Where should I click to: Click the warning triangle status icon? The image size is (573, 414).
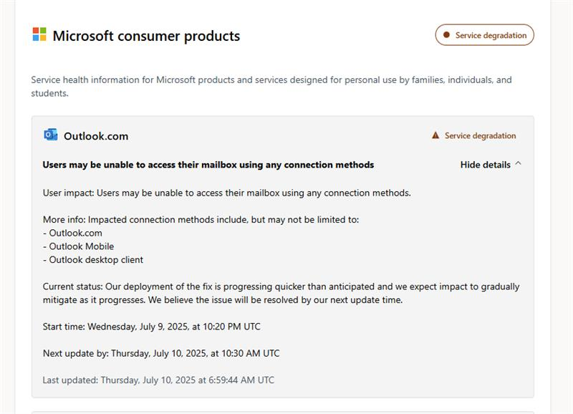click(435, 135)
